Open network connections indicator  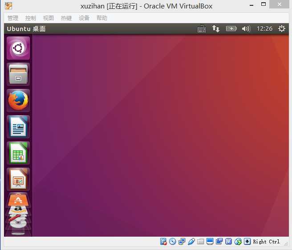[x=215, y=28]
